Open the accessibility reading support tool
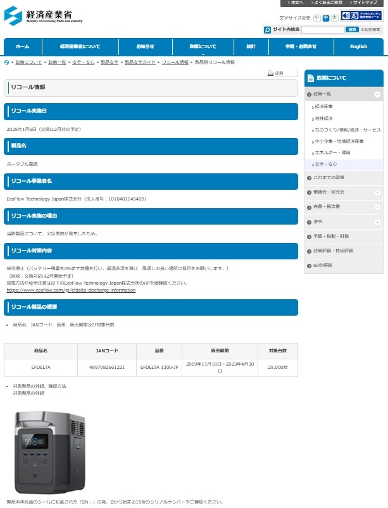This screenshot has width=388, height=508. [362, 16]
